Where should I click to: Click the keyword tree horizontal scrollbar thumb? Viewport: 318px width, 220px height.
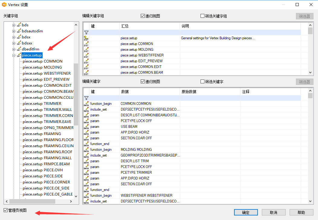coord(32,201)
